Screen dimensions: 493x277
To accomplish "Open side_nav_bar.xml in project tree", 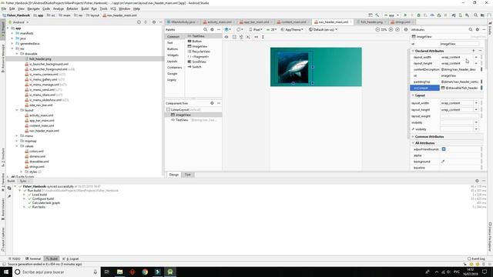I will click(x=41, y=105).
